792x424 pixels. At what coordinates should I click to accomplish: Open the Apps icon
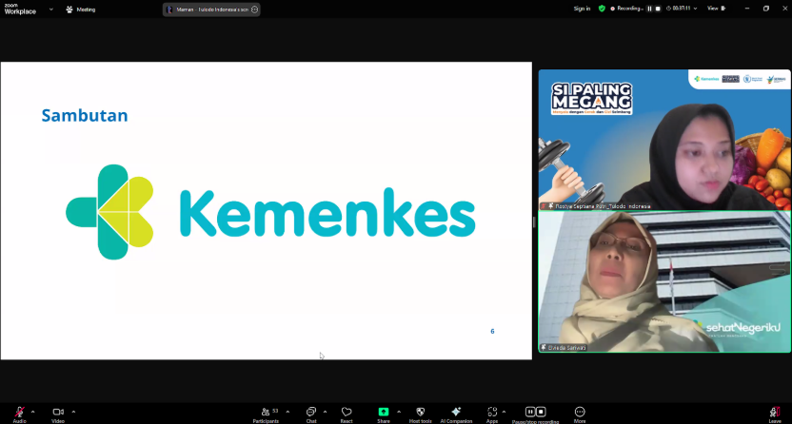pos(492,412)
